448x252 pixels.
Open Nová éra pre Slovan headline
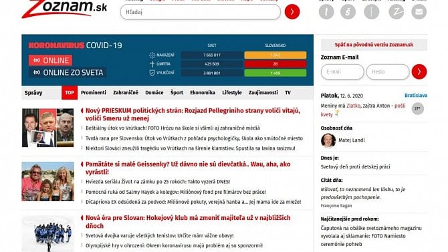(188, 222)
